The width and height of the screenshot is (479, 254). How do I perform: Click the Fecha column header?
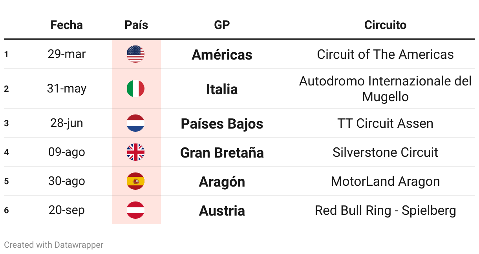(66, 25)
